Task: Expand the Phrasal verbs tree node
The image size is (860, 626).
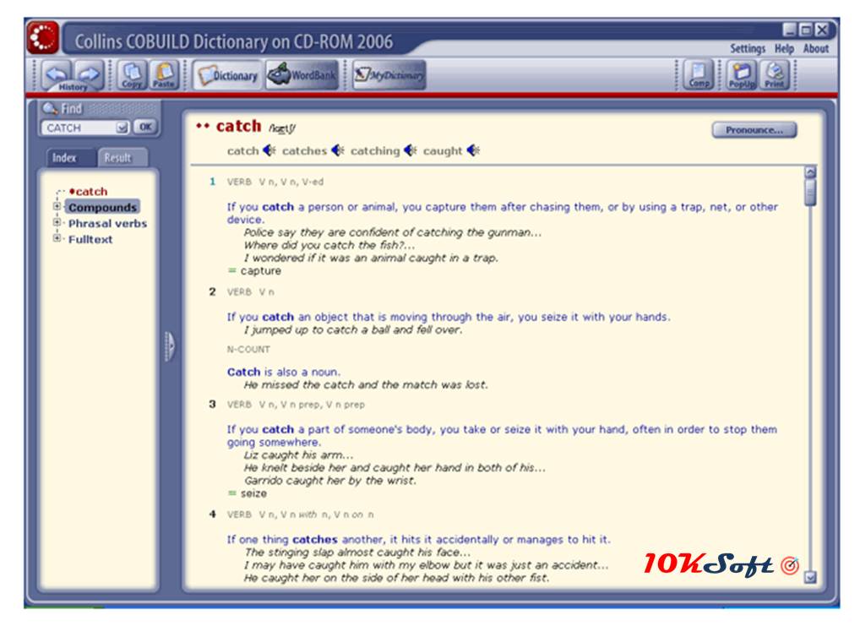Action: [57, 222]
